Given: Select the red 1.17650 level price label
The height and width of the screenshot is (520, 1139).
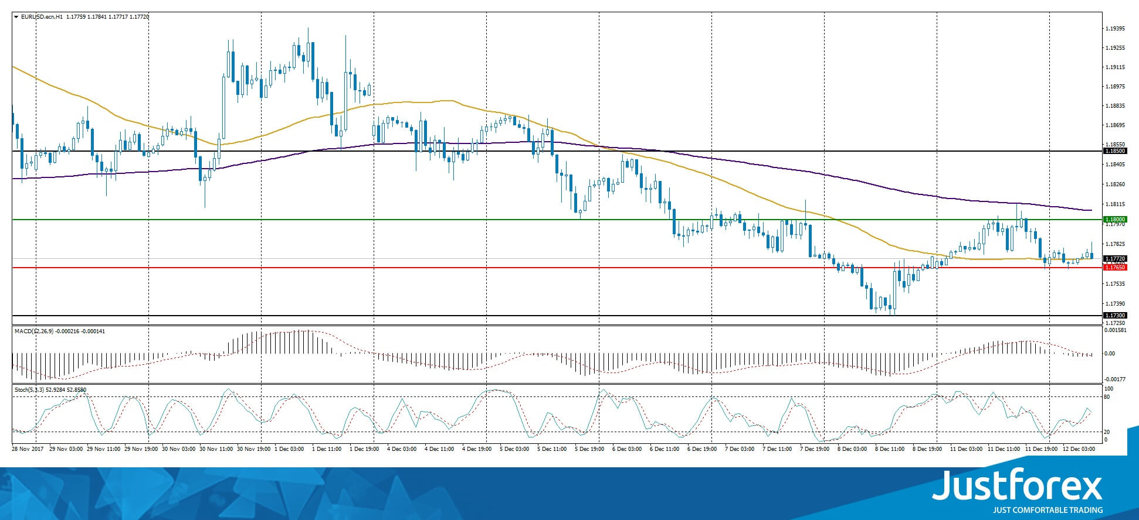Looking at the screenshot, I should (1115, 268).
